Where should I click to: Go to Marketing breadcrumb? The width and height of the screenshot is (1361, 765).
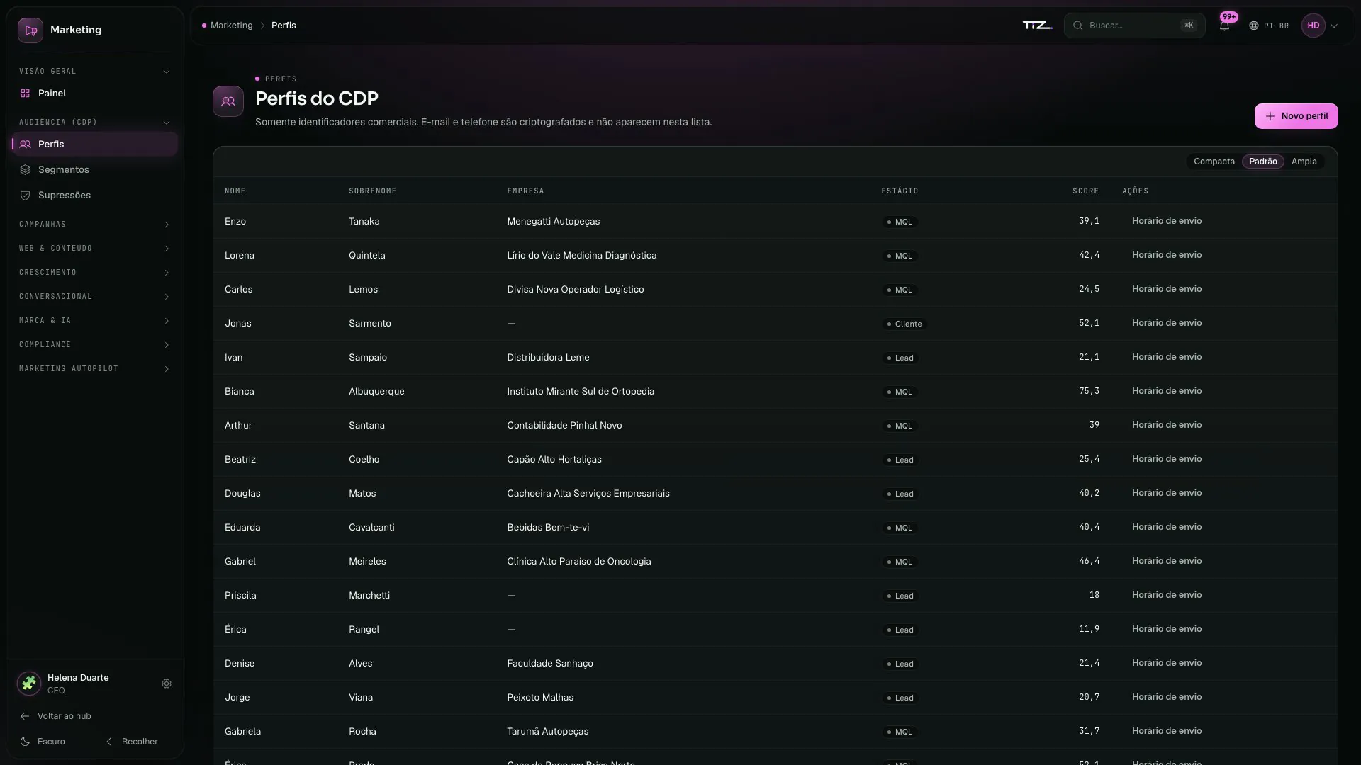(x=231, y=25)
